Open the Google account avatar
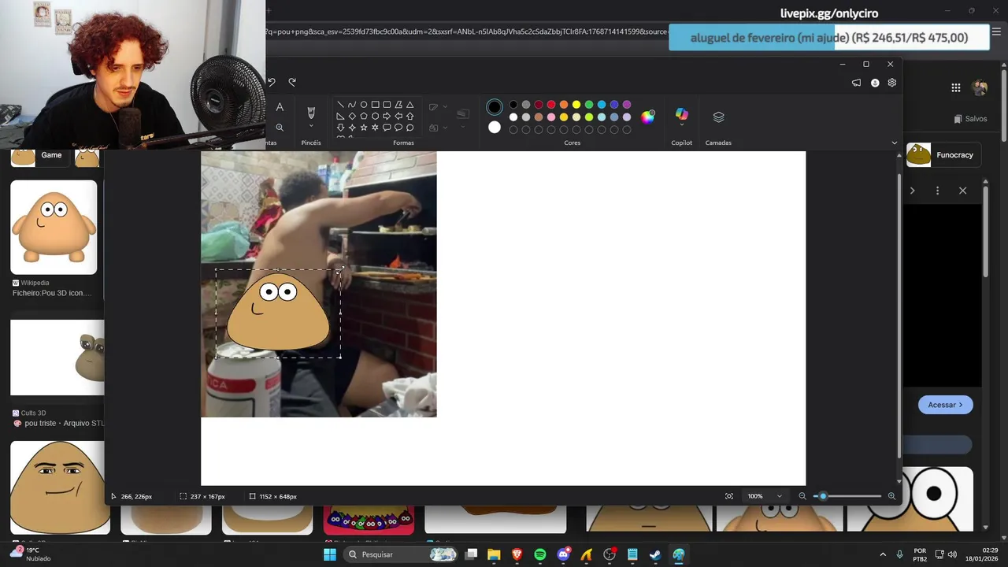This screenshot has height=567, width=1008. [980, 88]
